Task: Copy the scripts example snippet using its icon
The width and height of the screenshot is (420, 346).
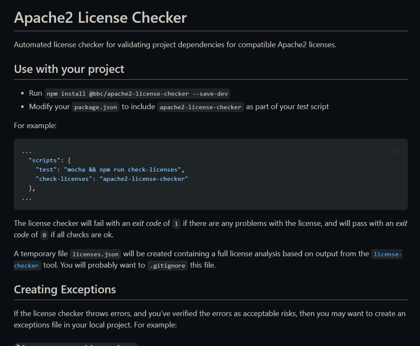Action: tap(396, 150)
